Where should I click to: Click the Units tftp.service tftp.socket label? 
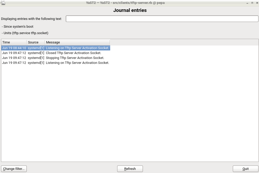tap(25, 33)
